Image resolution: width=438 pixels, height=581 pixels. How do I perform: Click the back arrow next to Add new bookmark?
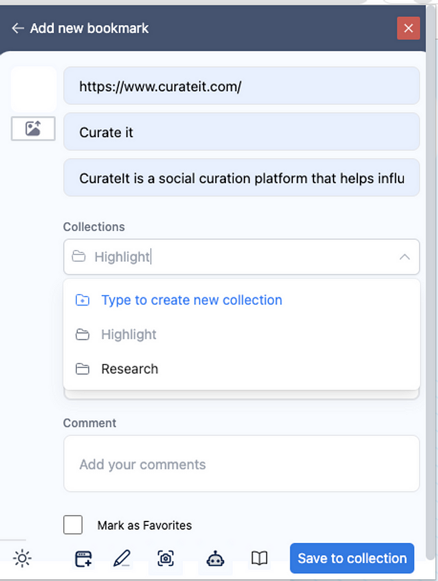click(x=18, y=28)
